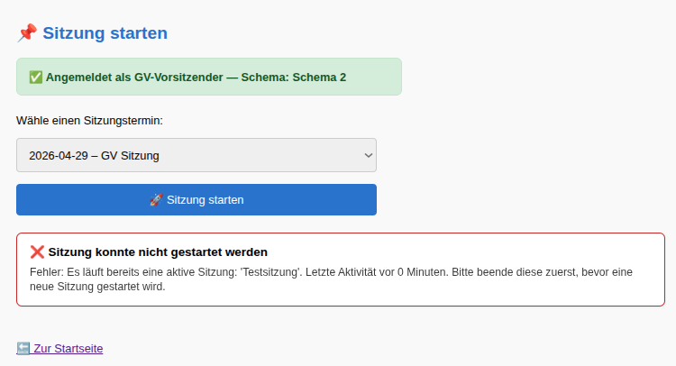The image size is (676, 366).
Task: Click the rocket icon on the start button
Action: tap(156, 200)
